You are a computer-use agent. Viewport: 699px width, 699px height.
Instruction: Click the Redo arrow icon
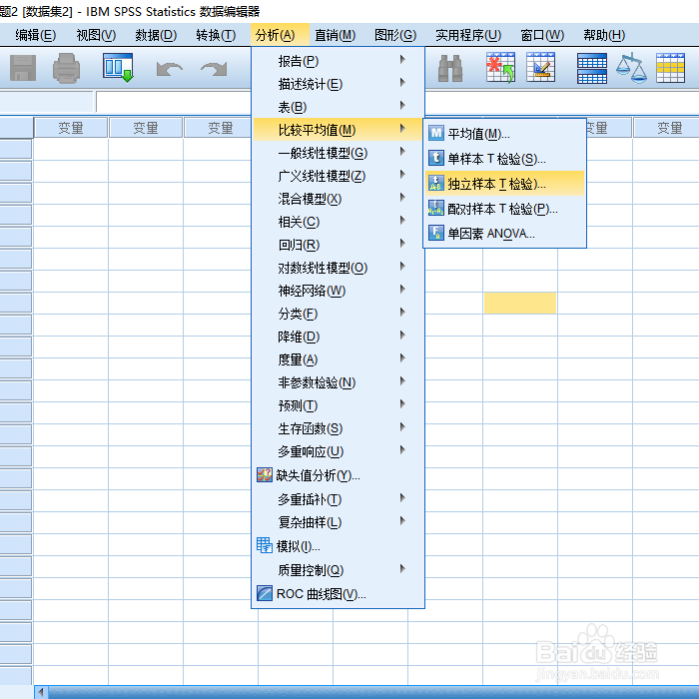214,69
